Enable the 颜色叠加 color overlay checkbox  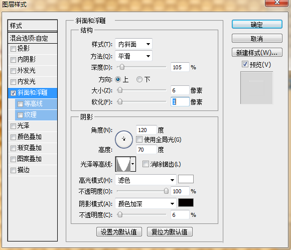coord(13,137)
